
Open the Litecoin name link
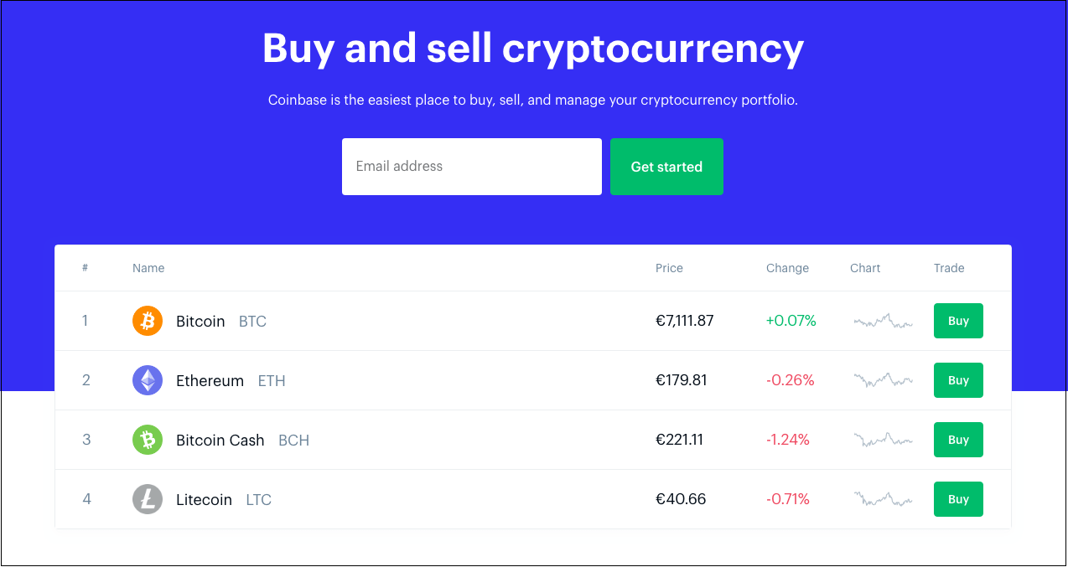pos(204,499)
